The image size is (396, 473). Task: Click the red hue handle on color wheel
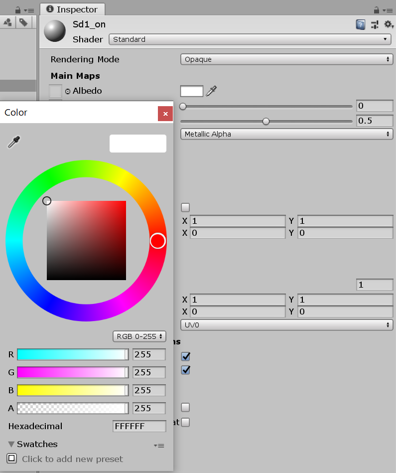pyautogui.click(x=157, y=241)
